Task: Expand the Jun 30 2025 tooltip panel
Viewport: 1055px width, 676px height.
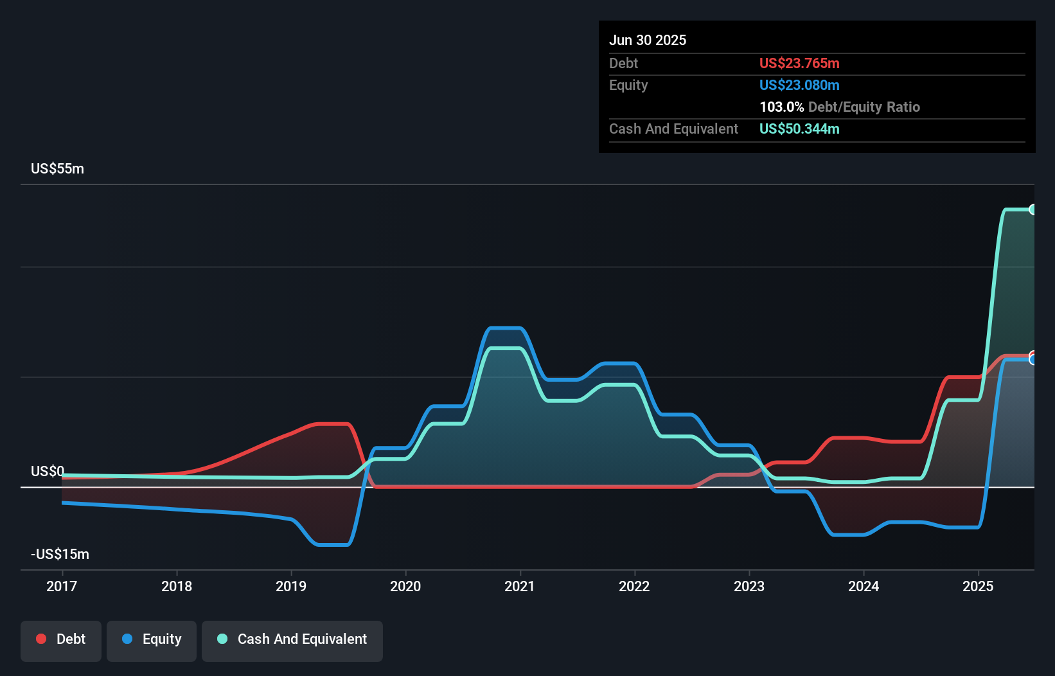Action: point(648,40)
